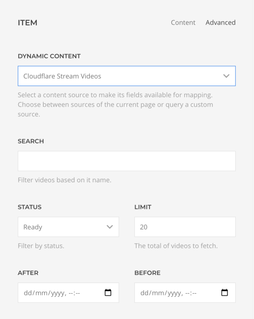
Task: Click the DYNAMIC CONTENT label
Action: point(49,56)
